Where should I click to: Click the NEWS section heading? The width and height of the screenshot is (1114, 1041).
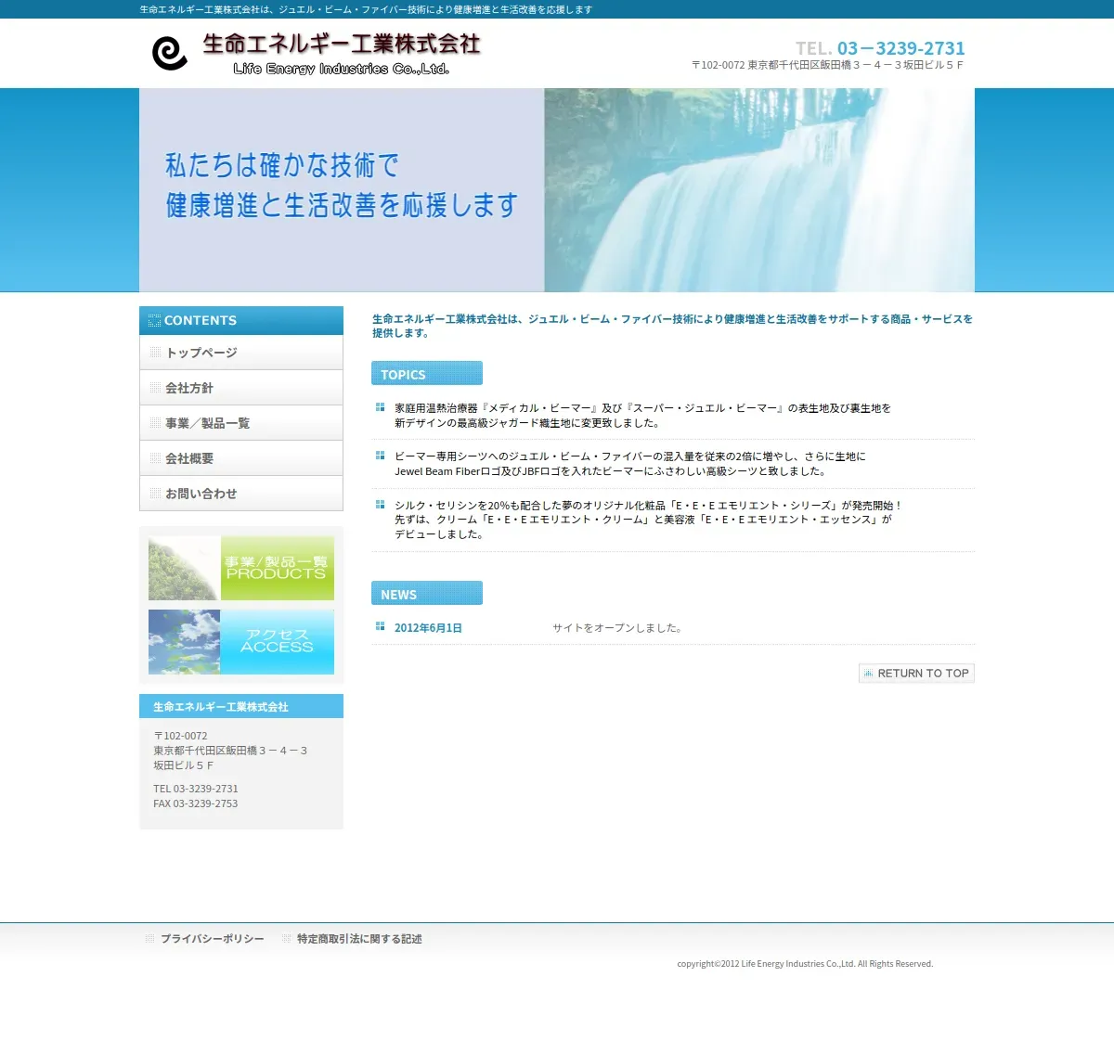[x=427, y=593]
